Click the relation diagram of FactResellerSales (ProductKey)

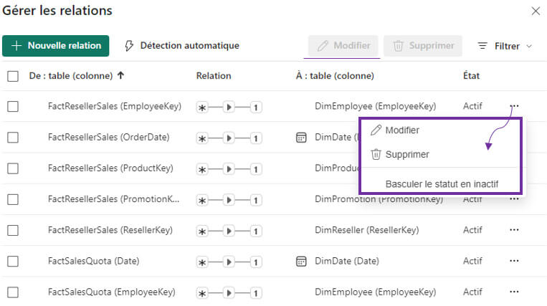pyautogui.click(x=229, y=169)
